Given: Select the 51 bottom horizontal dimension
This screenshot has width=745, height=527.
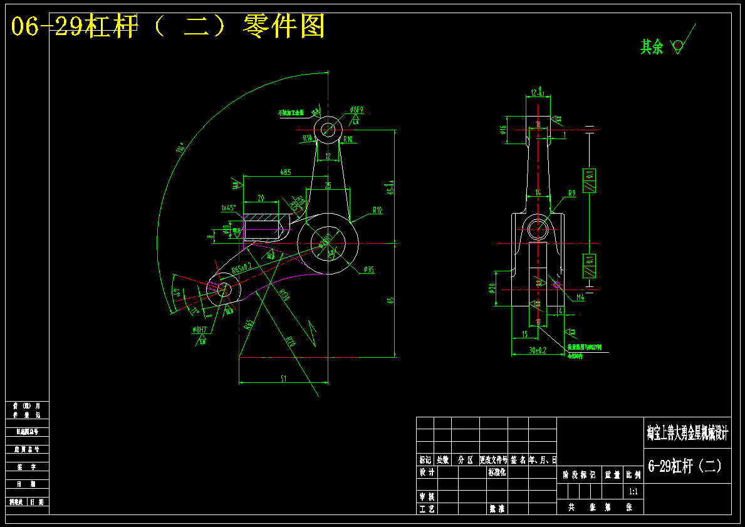Looking at the screenshot, I should (x=284, y=378).
